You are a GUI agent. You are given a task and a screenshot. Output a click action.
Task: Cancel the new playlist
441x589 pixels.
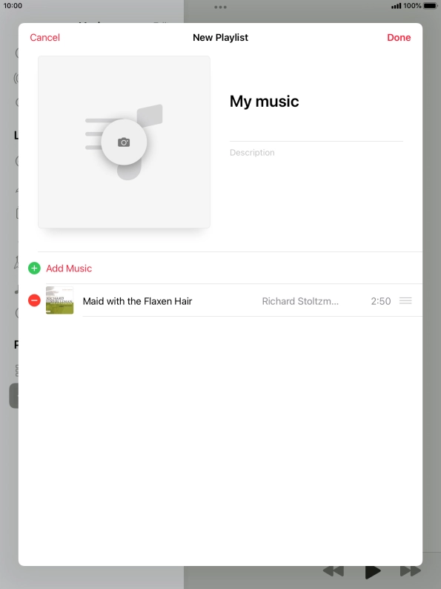pos(44,38)
